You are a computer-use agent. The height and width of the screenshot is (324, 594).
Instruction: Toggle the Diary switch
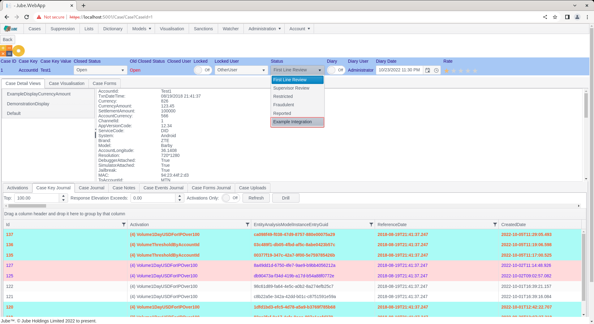point(336,70)
